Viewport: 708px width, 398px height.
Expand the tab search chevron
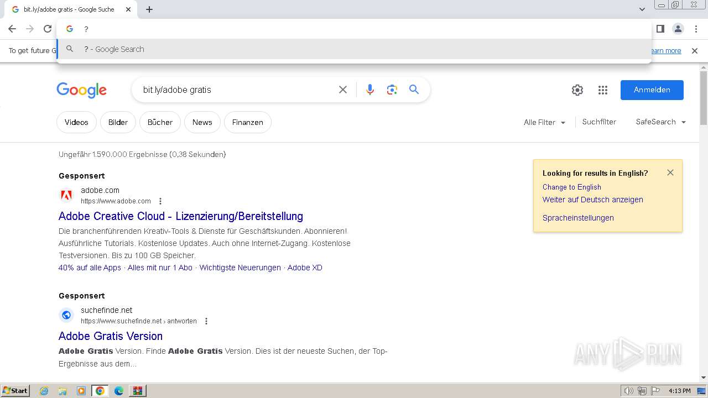tap(642, 9)
